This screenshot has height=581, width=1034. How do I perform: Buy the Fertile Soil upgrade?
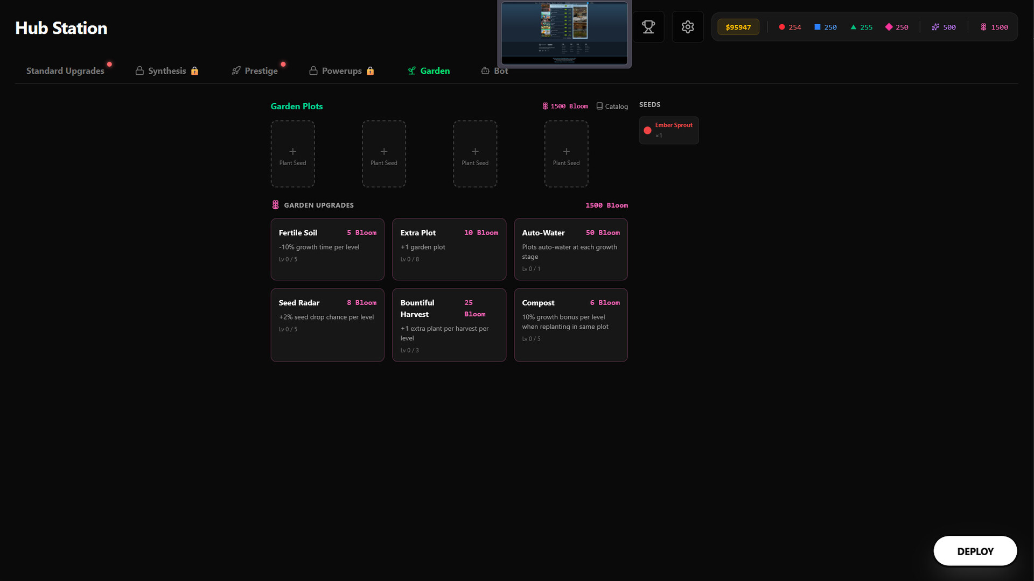(327, 249)
